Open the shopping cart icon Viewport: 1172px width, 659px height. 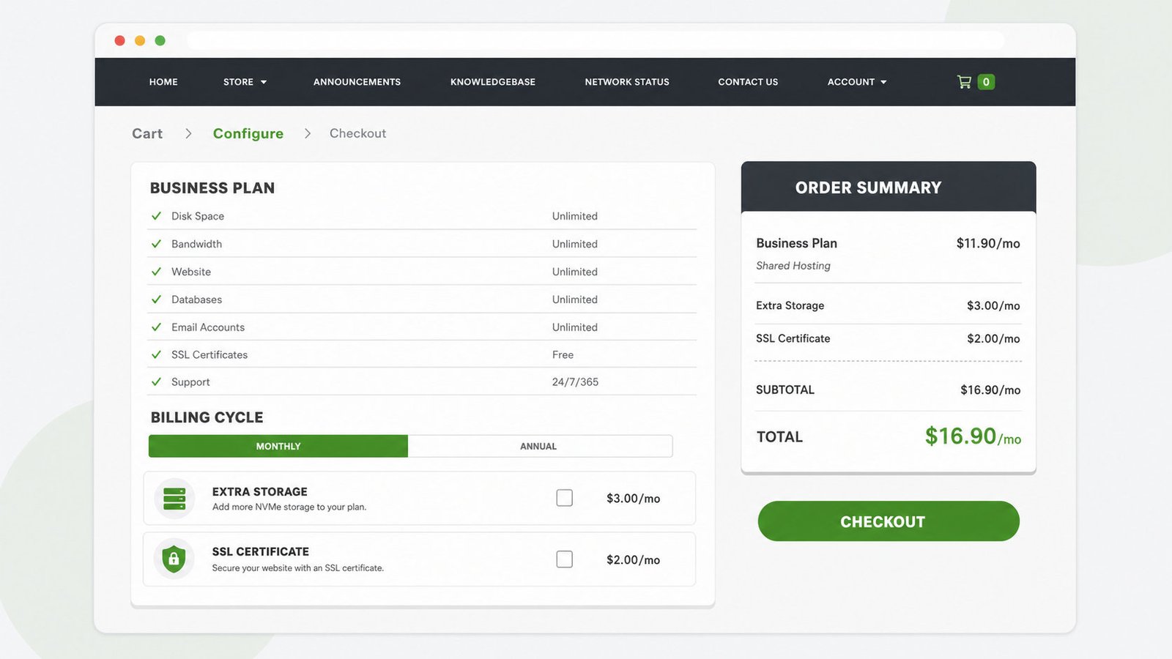[x=964, y=82]
